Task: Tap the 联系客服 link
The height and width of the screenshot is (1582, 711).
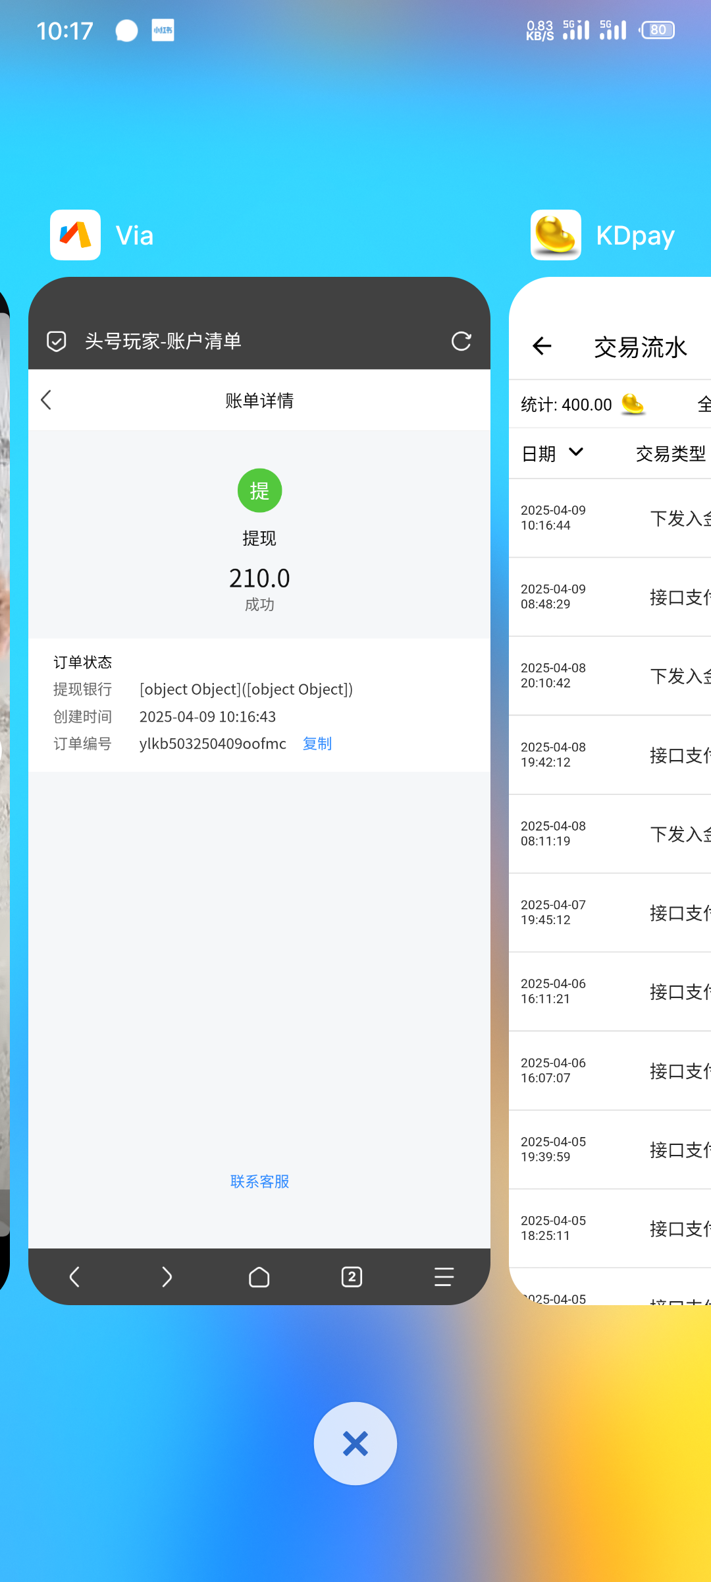Action: 259,1181
